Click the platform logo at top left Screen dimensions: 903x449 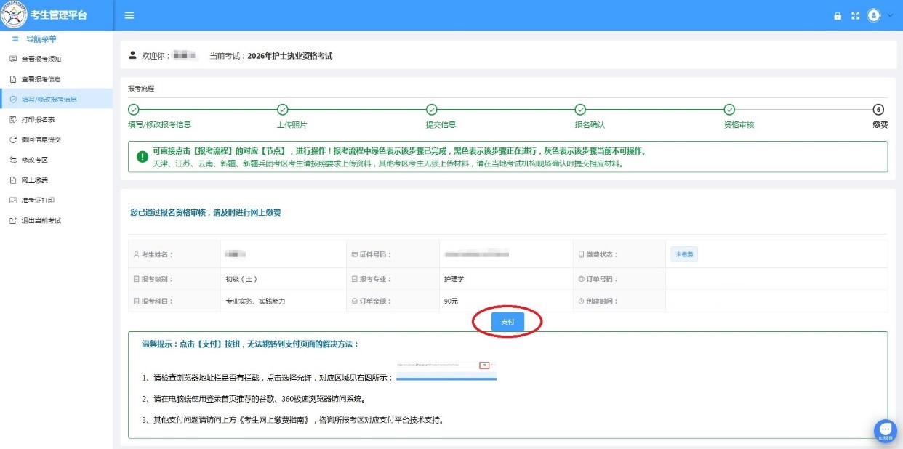pos(15,15)
